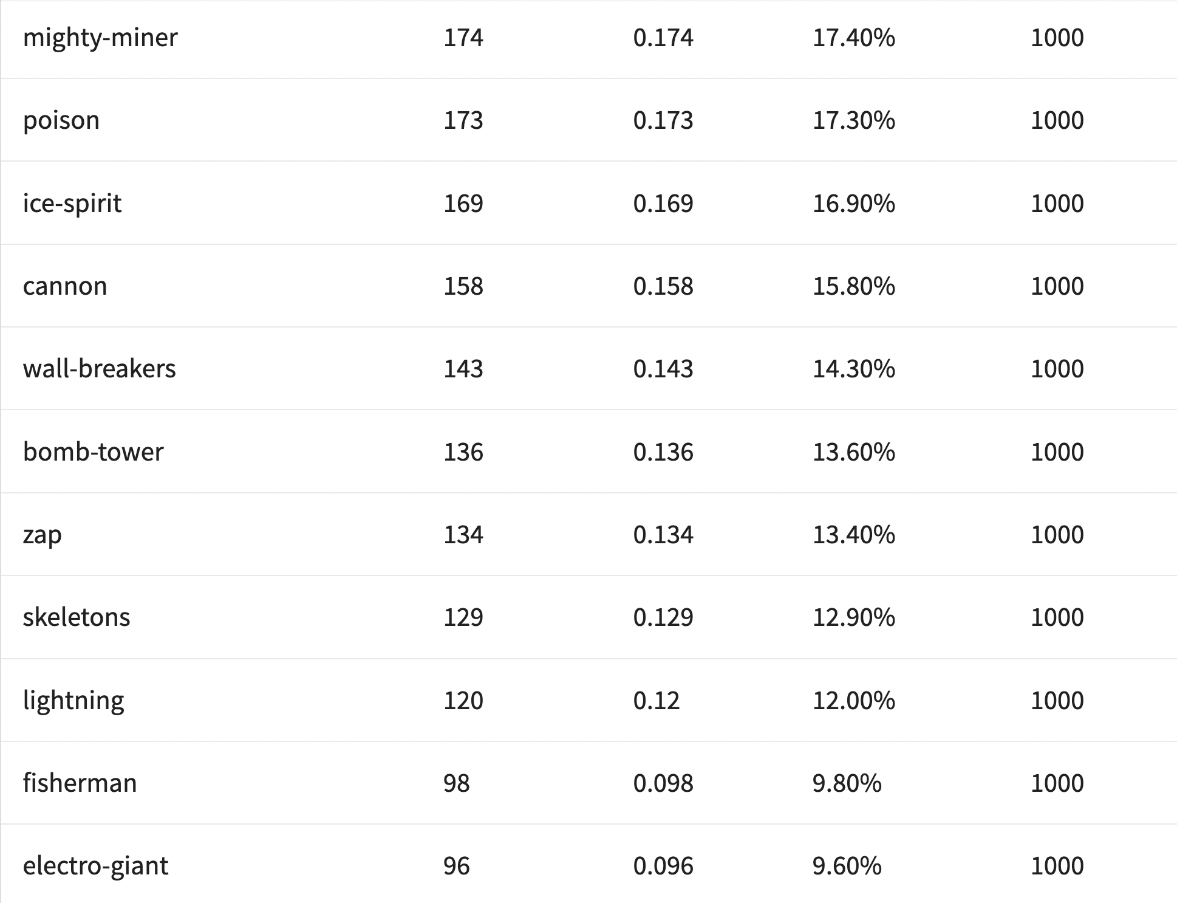Select the poison card name cell
This screenshot has height=903, width=1177.
[61, 120]
